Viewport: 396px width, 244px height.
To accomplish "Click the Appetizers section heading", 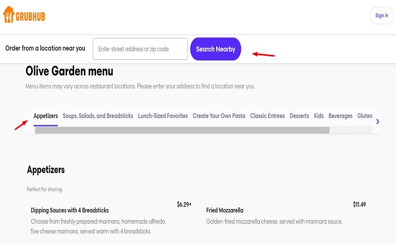I will pyautogui.click(x=46, y=170).
